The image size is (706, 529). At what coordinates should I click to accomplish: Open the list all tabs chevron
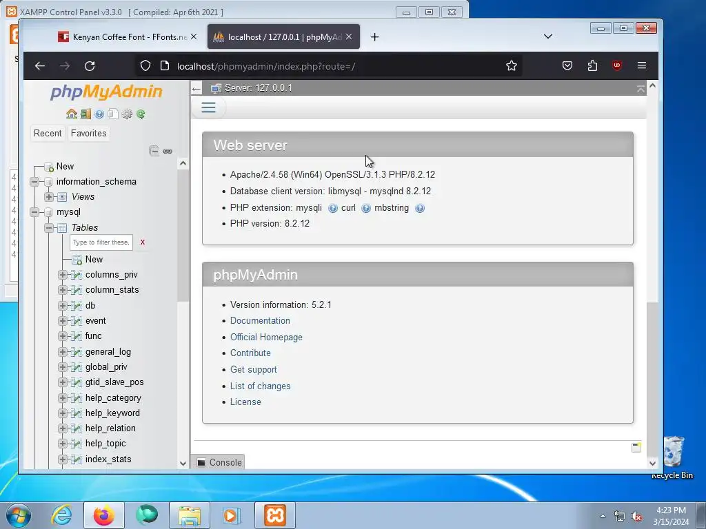click(x=548, y=37)
